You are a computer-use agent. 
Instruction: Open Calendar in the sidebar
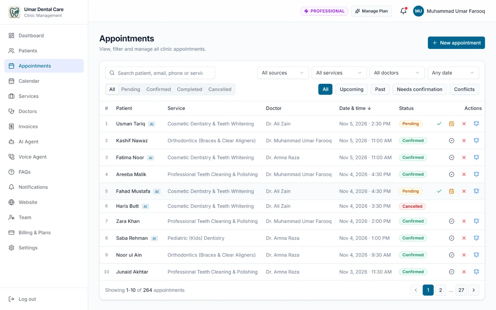44,81
